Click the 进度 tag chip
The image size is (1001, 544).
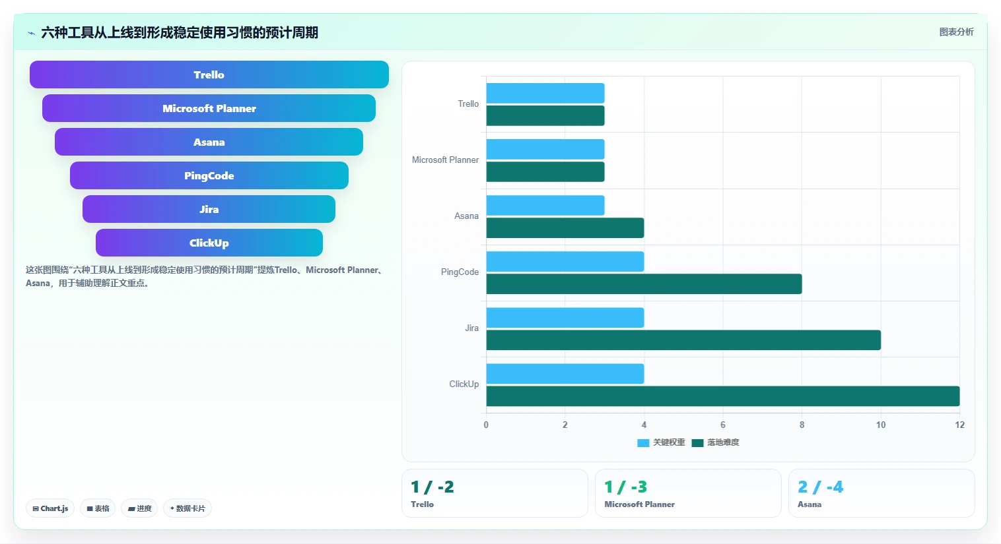pos(139,508)
